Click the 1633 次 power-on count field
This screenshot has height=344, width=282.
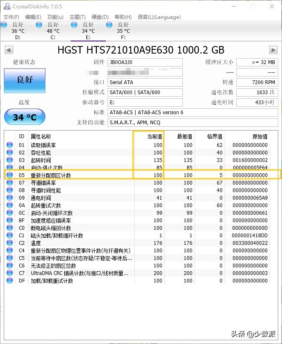coord(257,92)
